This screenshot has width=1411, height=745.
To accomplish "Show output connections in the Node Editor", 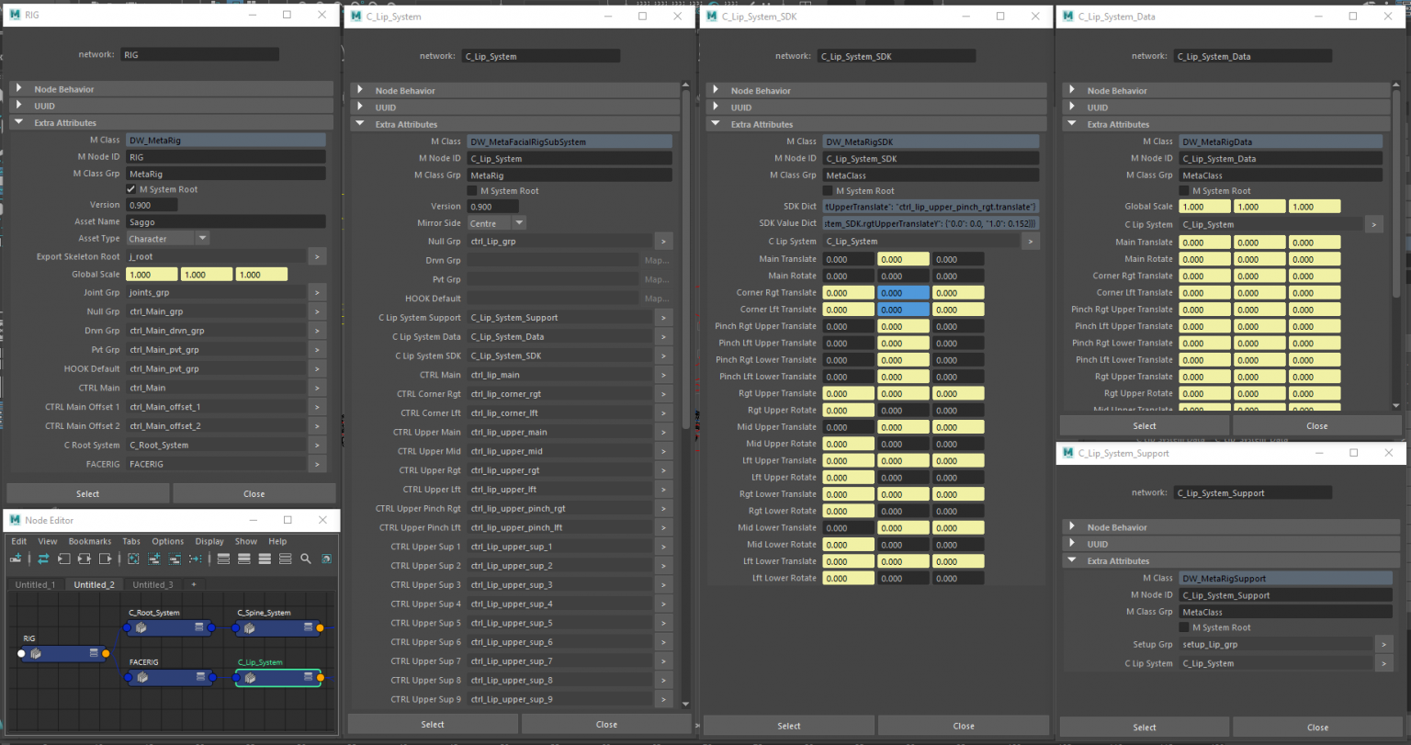I will [106, 559].
